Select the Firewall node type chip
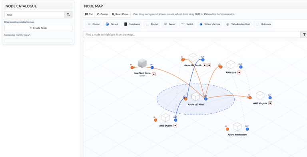Image resolution: width=307 pixels, height=157 pixels. [x=112, y=24]
